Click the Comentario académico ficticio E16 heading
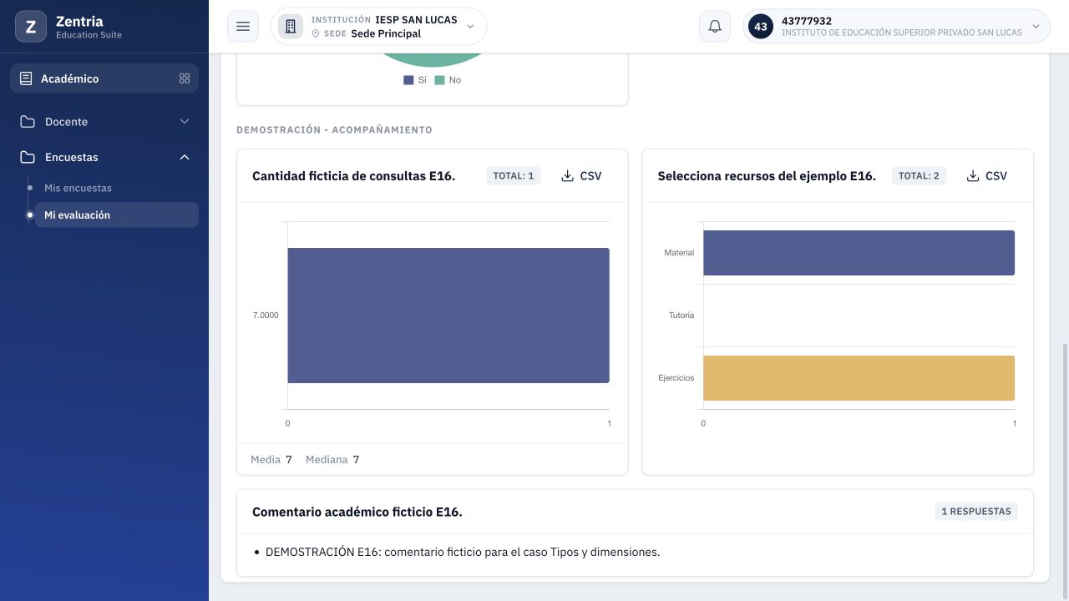Viewport: 1069px width, 601px height. pyautogui.click(x=357, y=512)
